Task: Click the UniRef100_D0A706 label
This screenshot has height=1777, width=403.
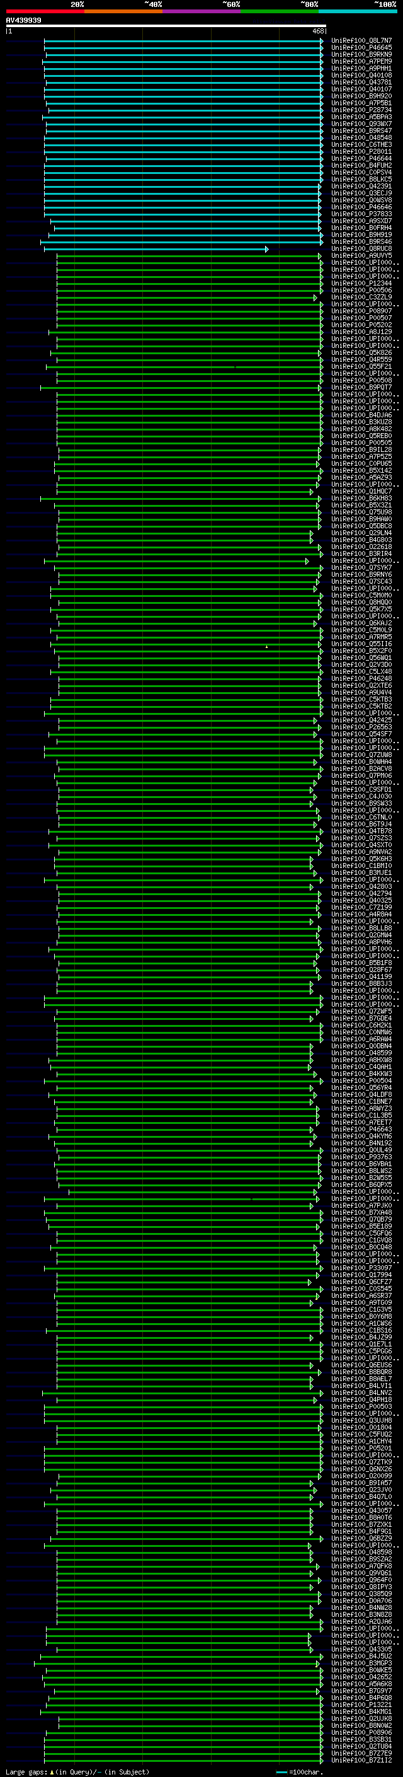Action: coord(361,1601)
